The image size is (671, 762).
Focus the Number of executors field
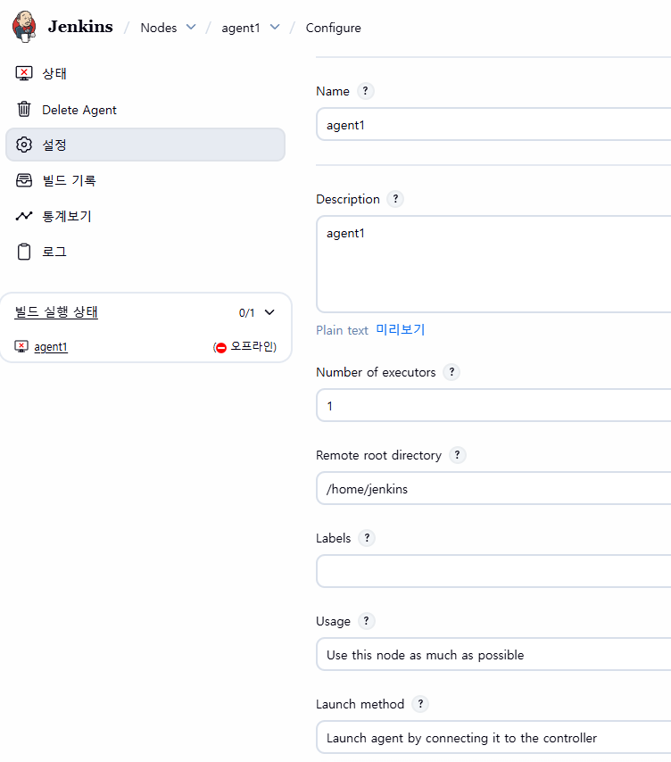[493, 405]
